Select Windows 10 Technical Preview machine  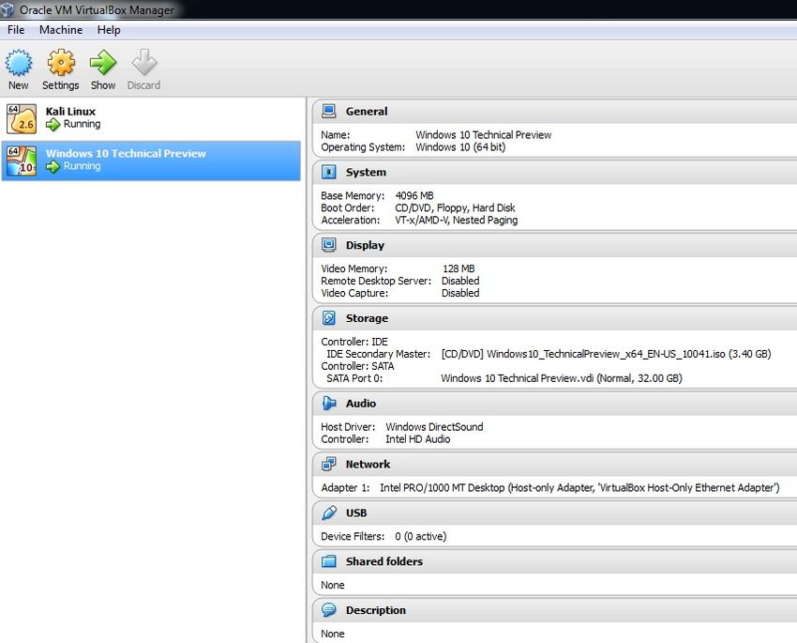point(151,161)
